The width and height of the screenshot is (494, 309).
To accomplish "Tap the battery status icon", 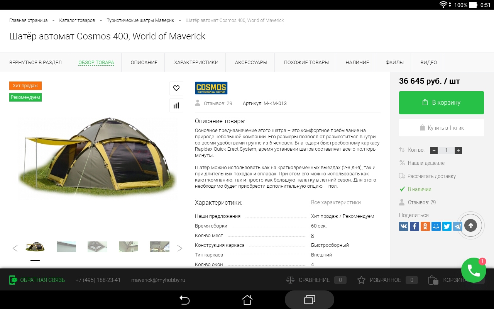I will 474,5.
